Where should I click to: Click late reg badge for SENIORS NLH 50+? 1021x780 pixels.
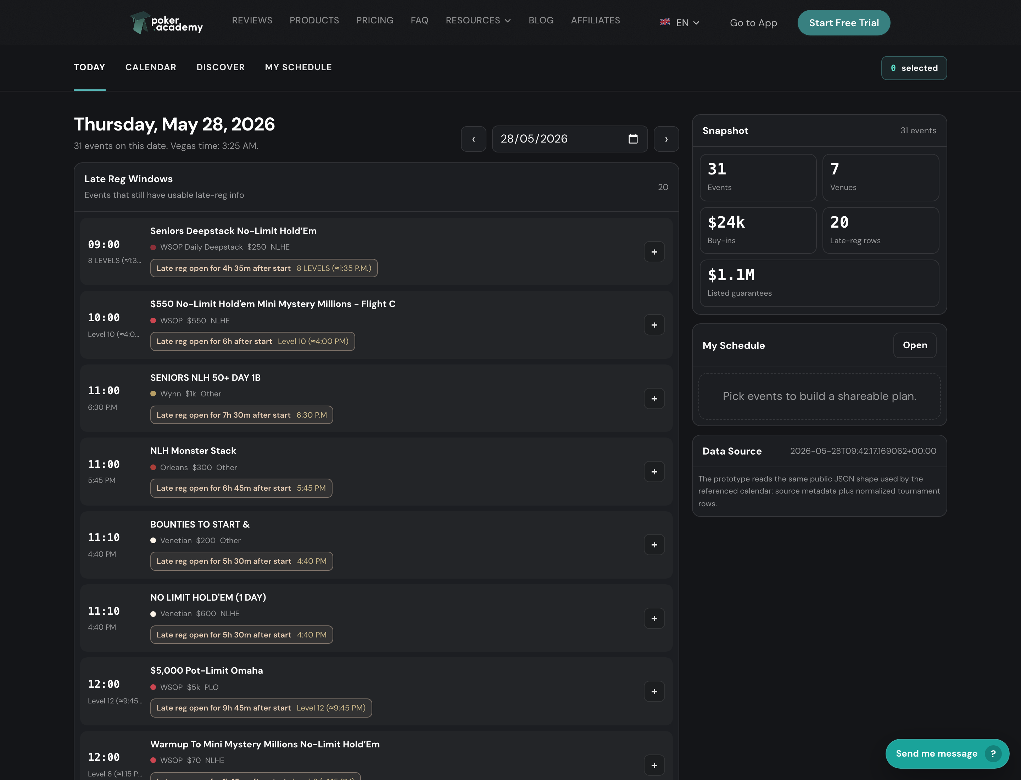pos(241,414)
